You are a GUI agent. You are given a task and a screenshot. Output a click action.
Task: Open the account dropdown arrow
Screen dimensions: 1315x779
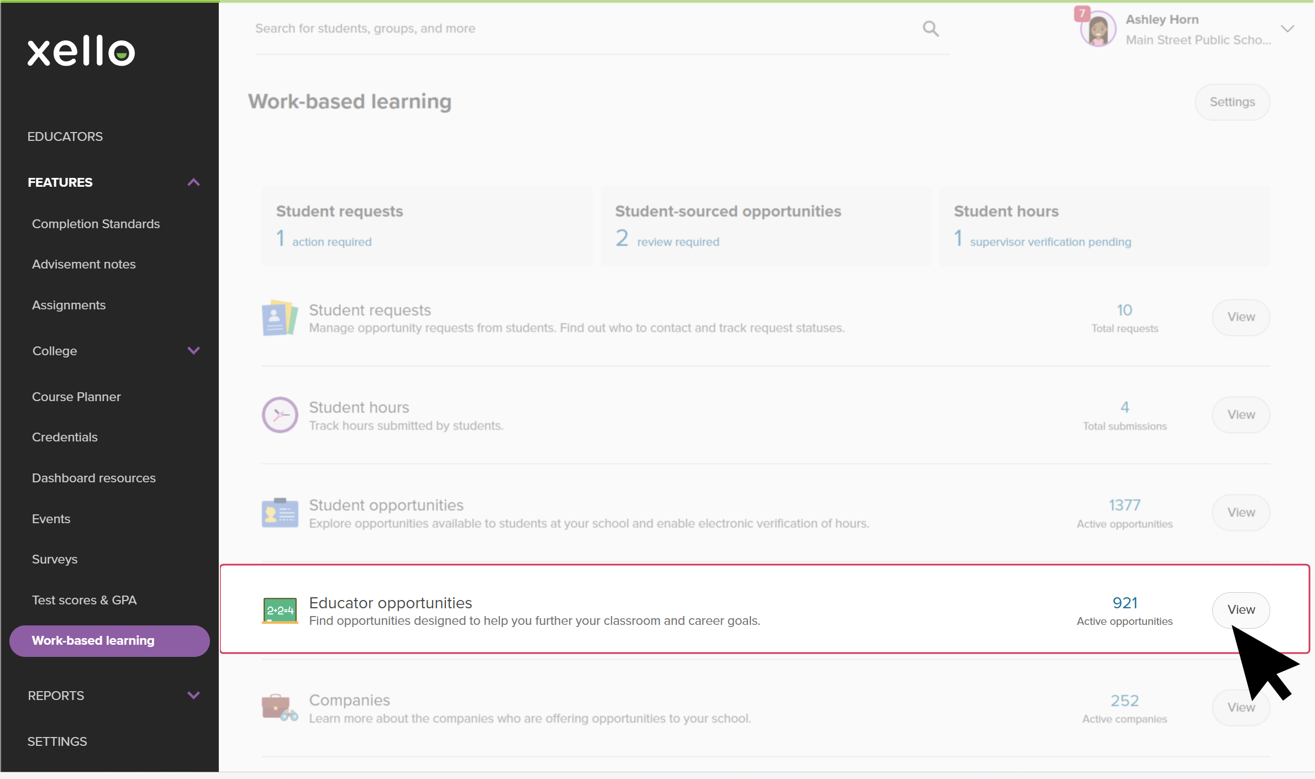(x=1287, y=29)
